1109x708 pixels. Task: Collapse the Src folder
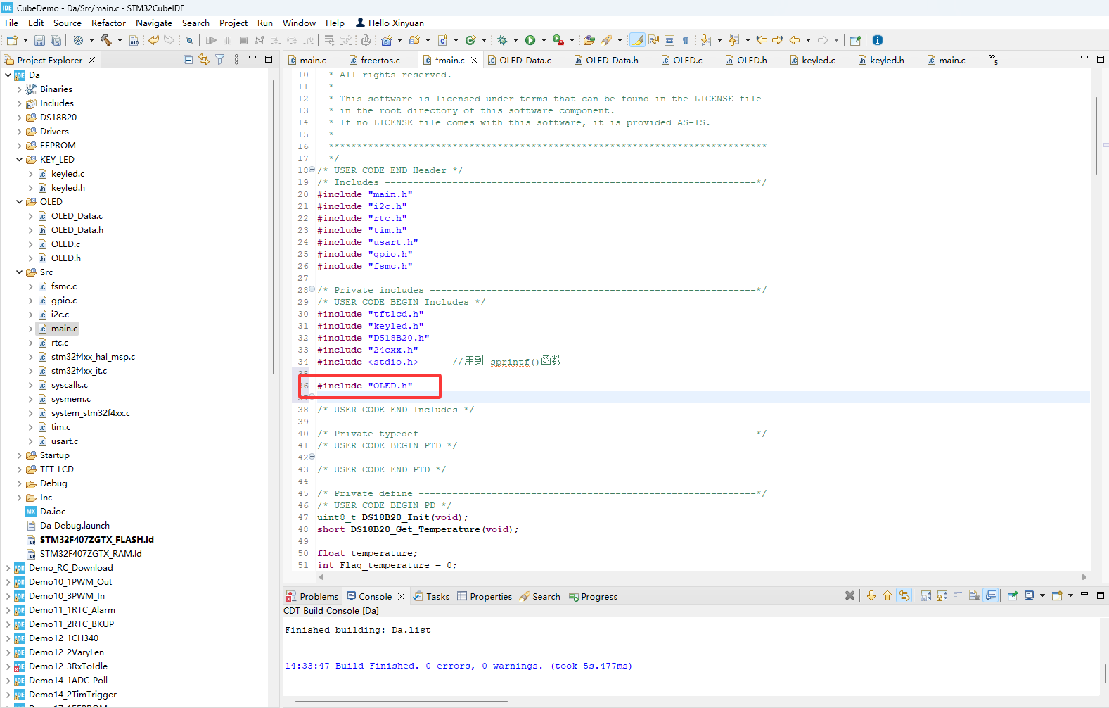click(19, 272)
